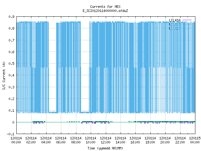Viewport: 201px width, 151px height.
Task: Click the 0.6 y-axis tick label
Action: 11,52
